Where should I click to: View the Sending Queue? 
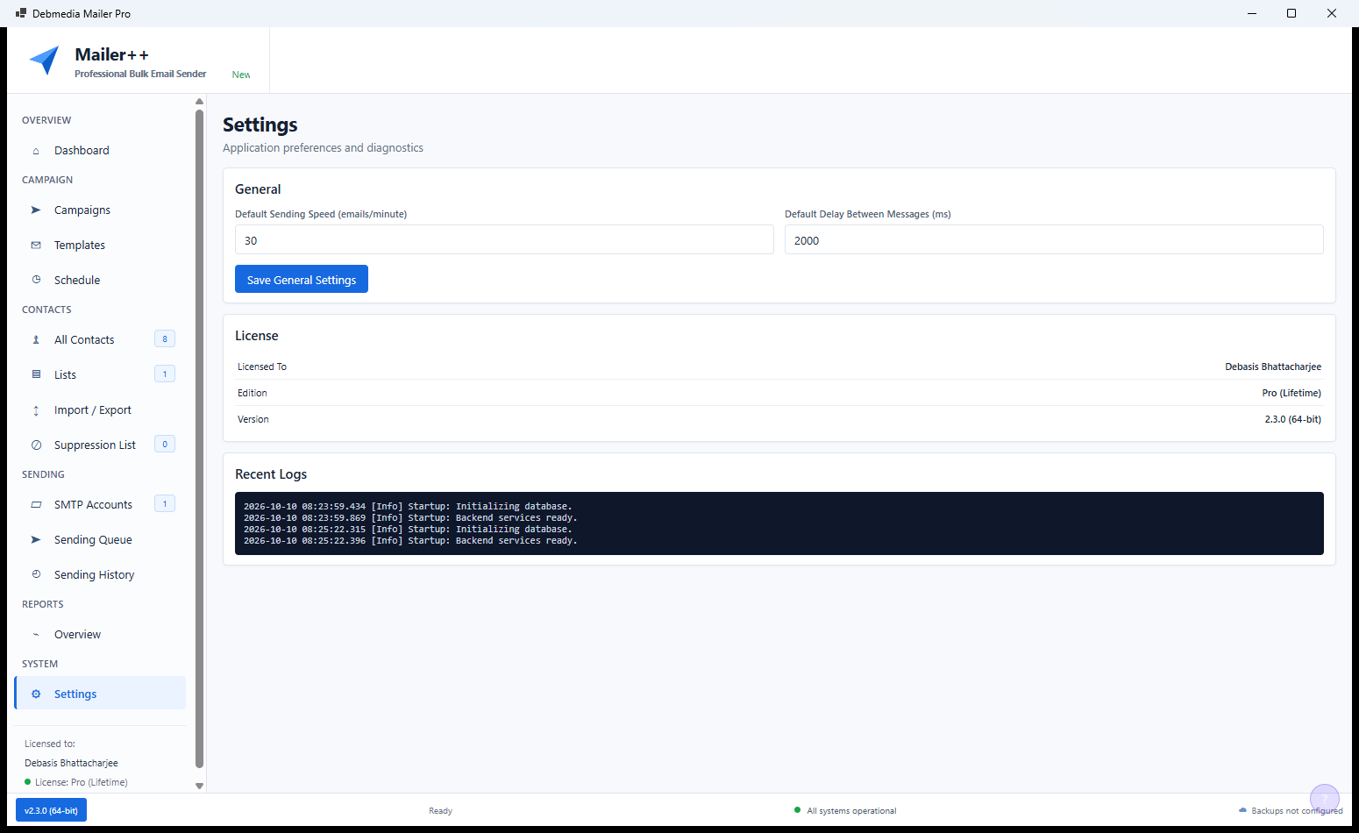click(100, 540)
